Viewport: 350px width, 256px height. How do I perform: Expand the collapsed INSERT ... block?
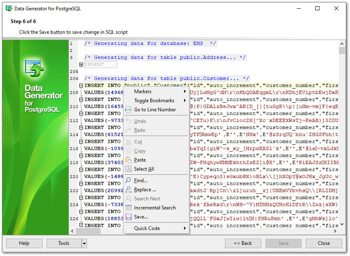(81, 65)
